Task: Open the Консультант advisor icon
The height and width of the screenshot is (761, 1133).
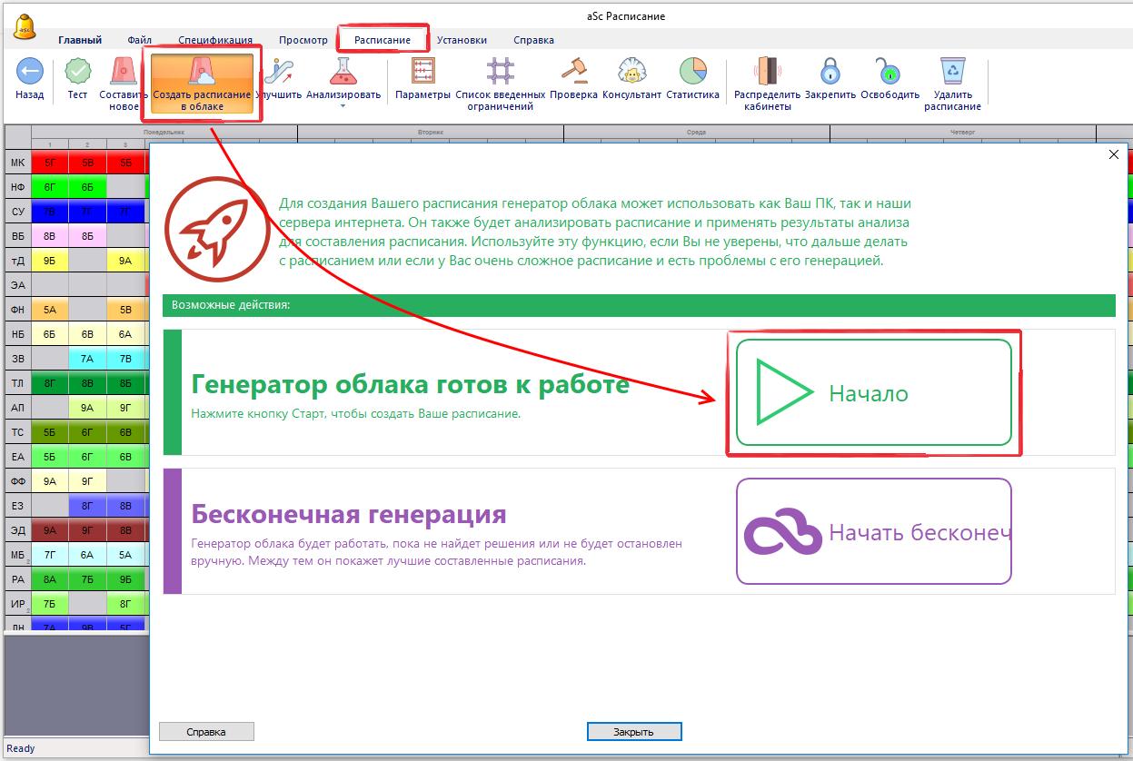Action: click(x=631, y=73)
